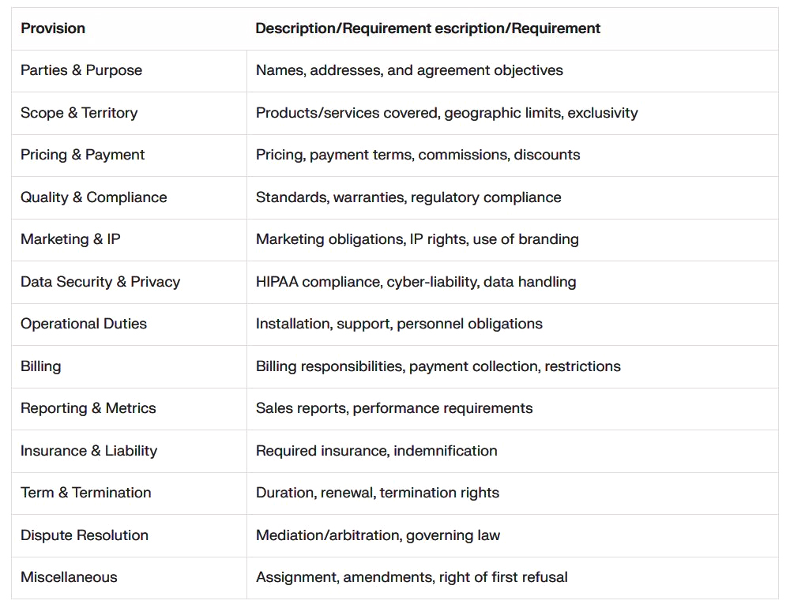The height and width of the screenshot is (608, 790).
Task: Select the Reporting & Metrics cell
Action: click(x=88, y=408)
